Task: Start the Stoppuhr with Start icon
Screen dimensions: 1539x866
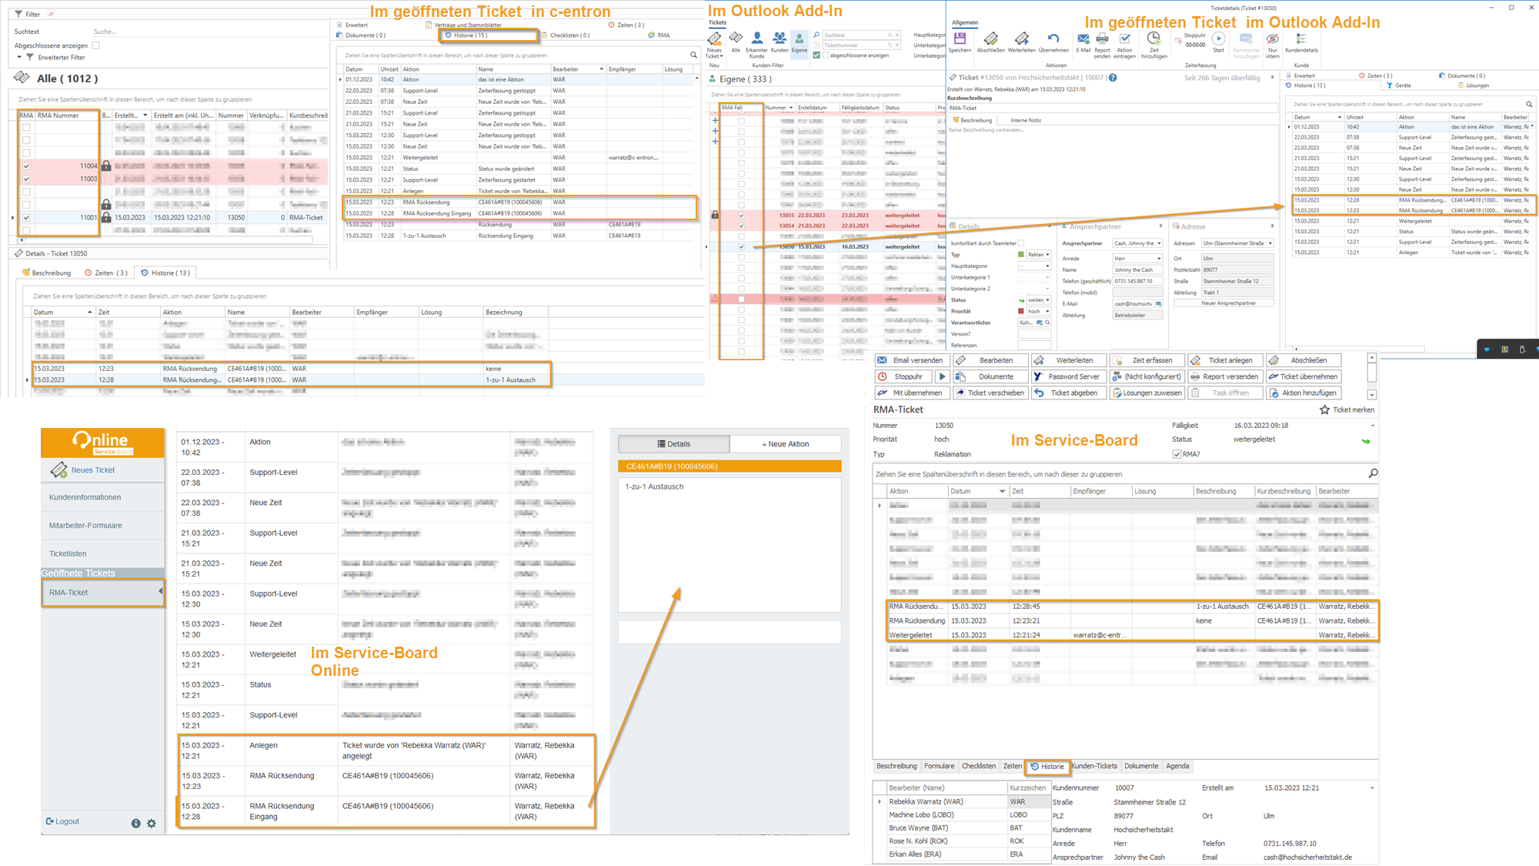Action: click(1218, 38)
